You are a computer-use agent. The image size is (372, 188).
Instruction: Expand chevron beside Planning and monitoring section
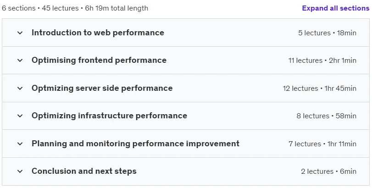click(20, 144)
